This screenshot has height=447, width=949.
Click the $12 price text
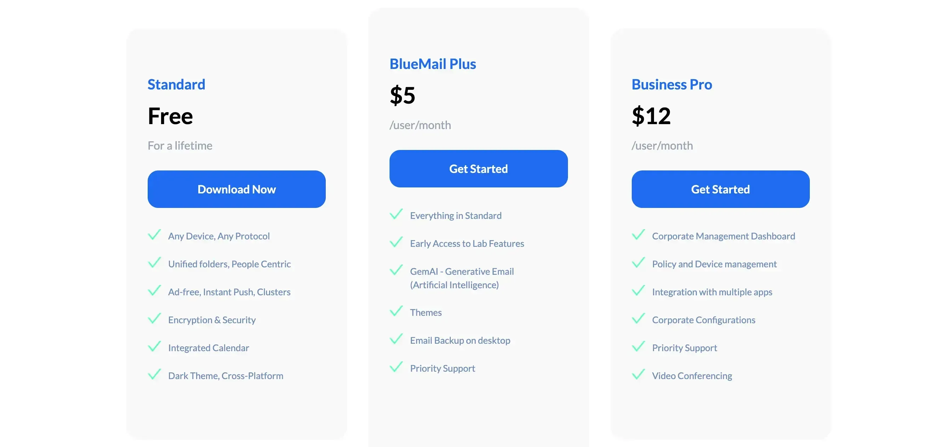click(651, 117)
